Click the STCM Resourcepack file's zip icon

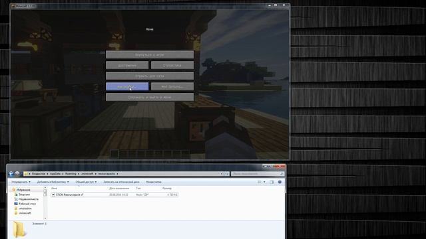(53, 195)
